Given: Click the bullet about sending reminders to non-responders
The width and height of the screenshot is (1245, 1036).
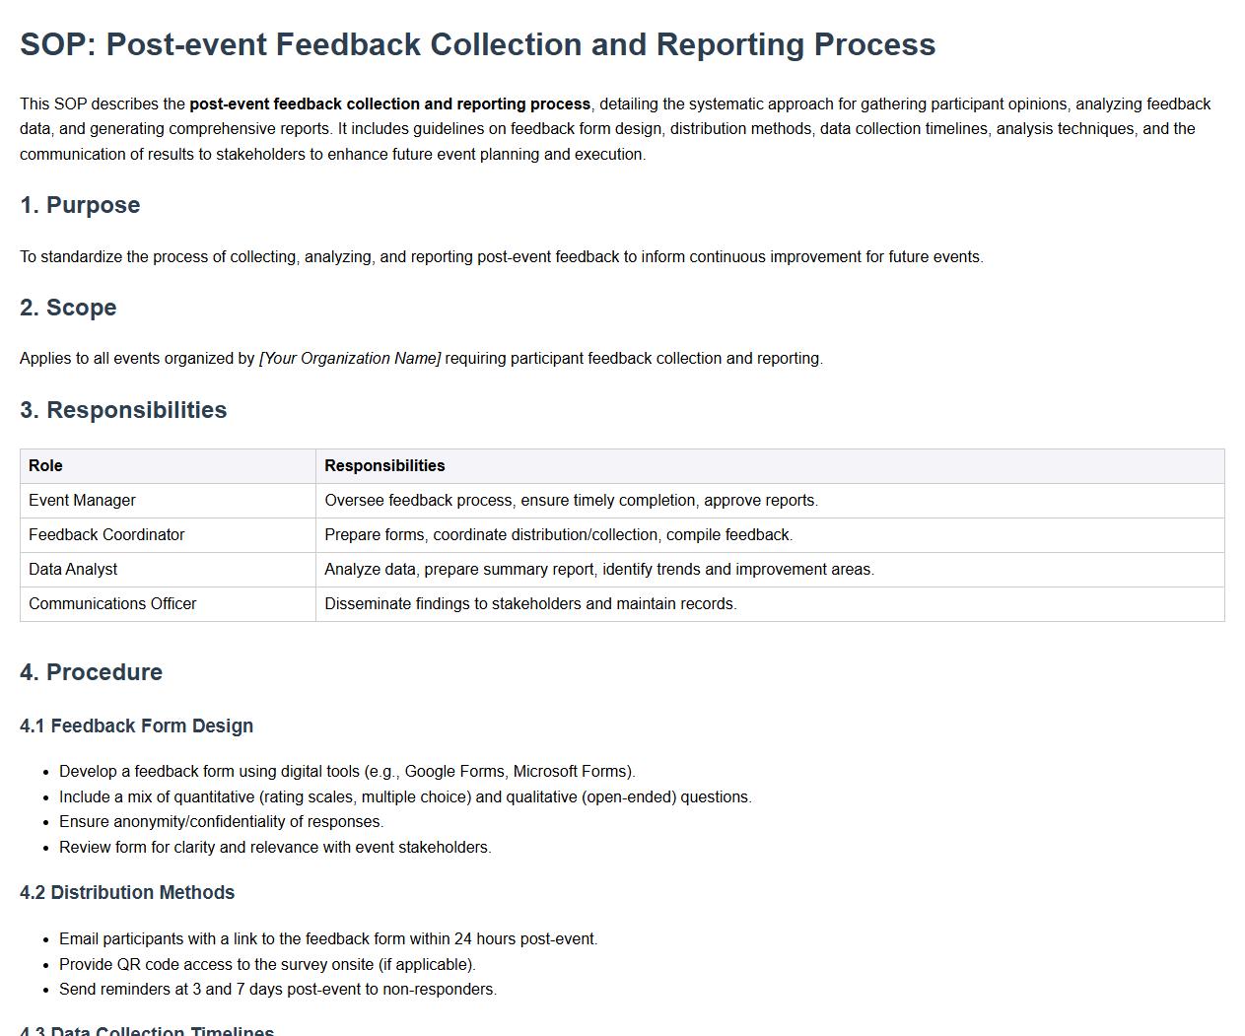Looking at the screenshot, I should coord(277,990).
